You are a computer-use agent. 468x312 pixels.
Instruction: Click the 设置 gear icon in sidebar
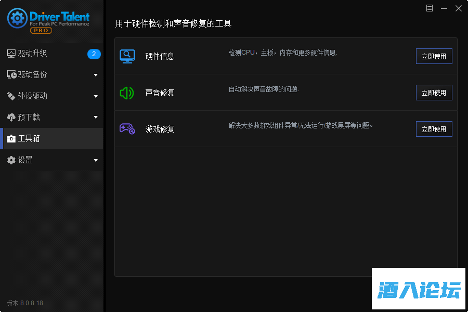[x=11, y=160]
